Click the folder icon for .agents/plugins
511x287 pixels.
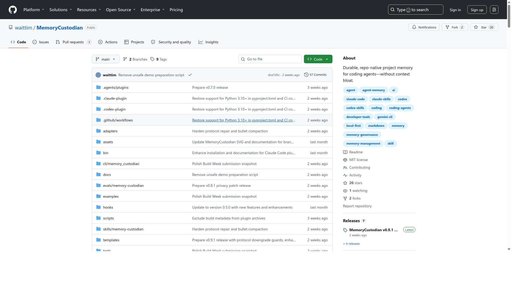pos(98,87)
